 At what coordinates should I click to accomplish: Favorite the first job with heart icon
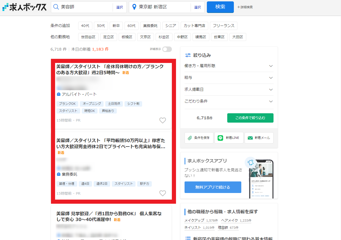point(163,120)
